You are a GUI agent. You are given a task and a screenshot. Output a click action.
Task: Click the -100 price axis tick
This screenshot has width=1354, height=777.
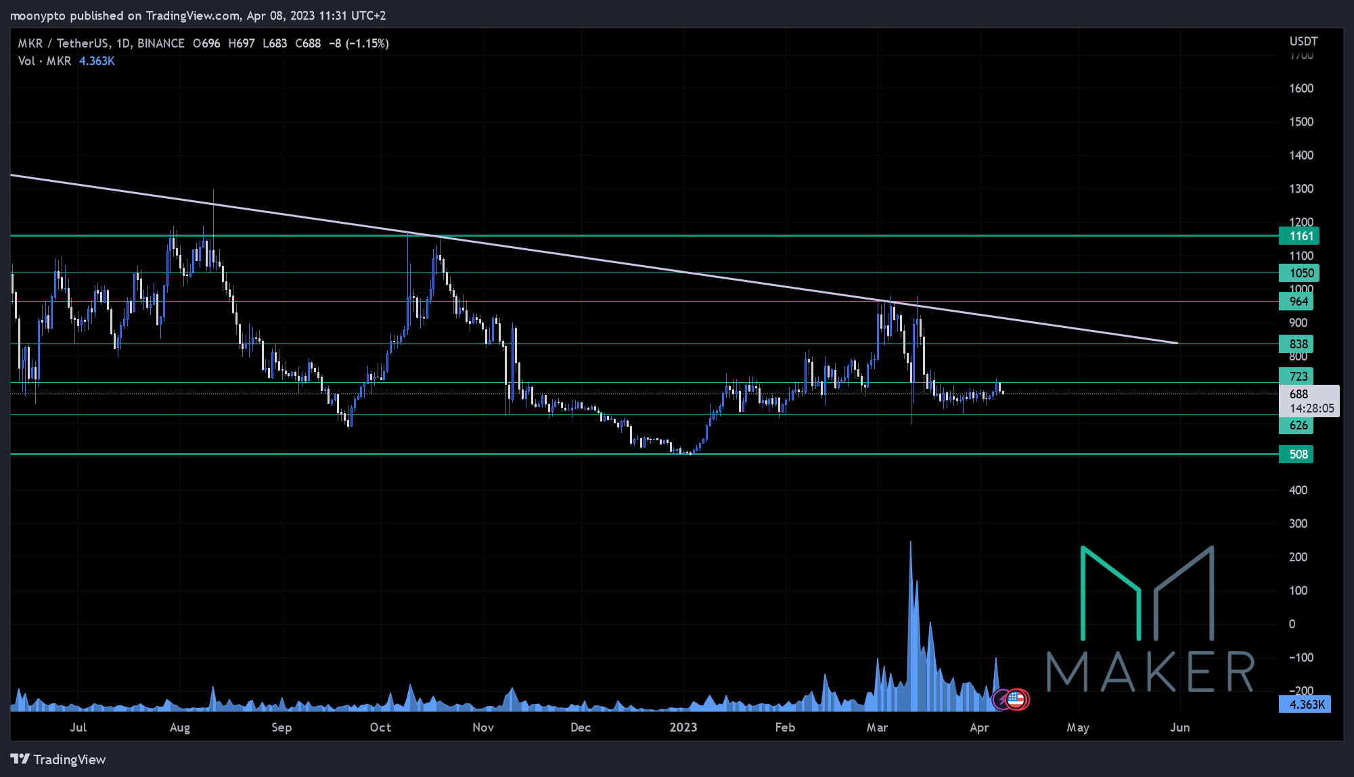pyautogui.click(x=1301, y=657)
